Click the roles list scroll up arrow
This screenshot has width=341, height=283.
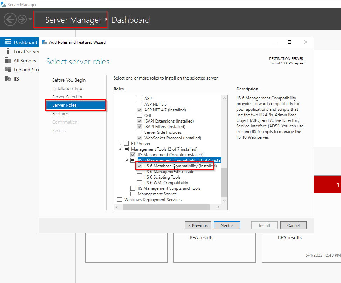[x=224, y=98]
